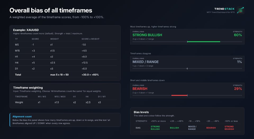Click the MIXED / RANGE strength bar
The width and height of the screenshot is (254, 139).
click(x=187, y=68)
